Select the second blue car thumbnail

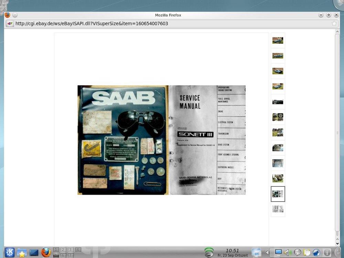coord(278,56)
